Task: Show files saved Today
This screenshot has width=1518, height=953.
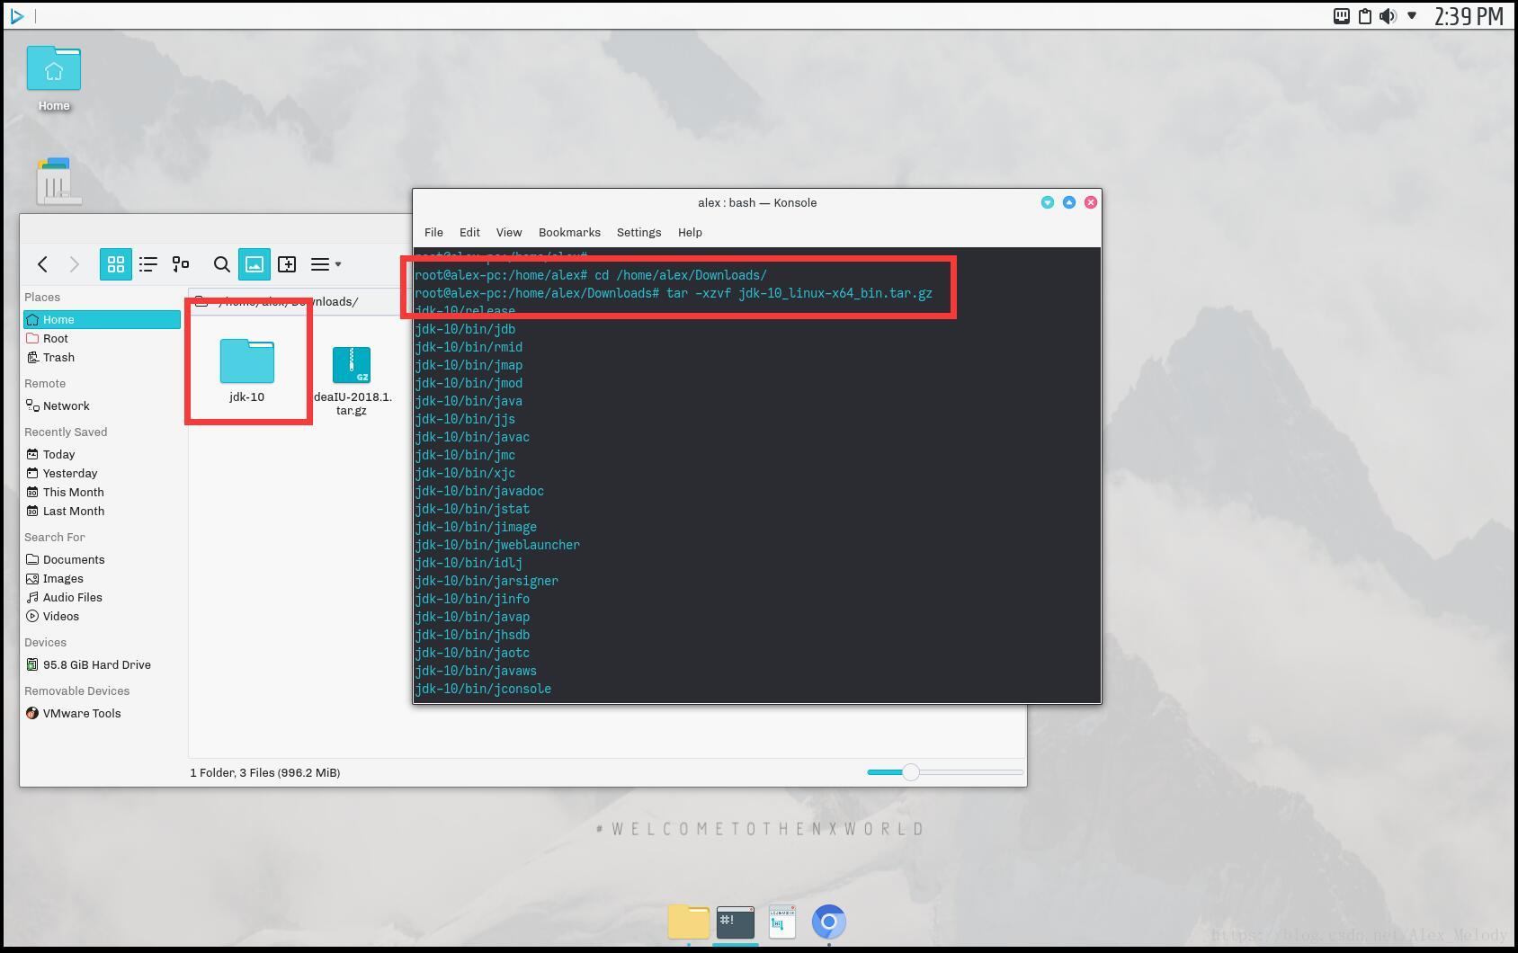Action: point(102,454)
